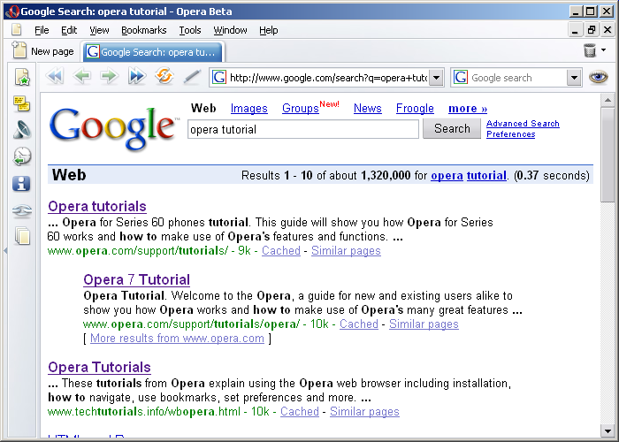Click the Reload page icon
Viewport: 619px width, 442px height.
(x=164, y=77)
